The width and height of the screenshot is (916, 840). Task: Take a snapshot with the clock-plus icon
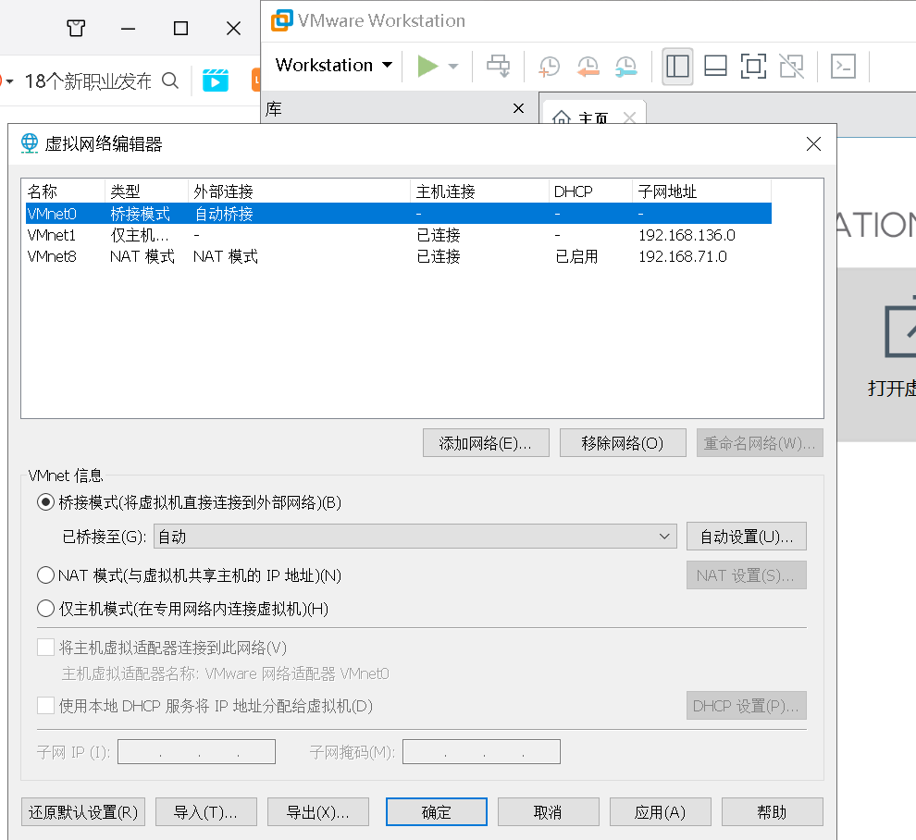click(x=549, y=66)
